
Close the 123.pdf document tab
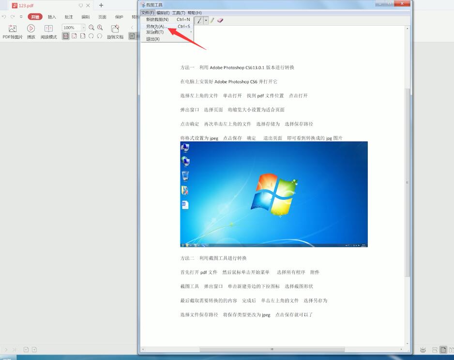(88, 5)
